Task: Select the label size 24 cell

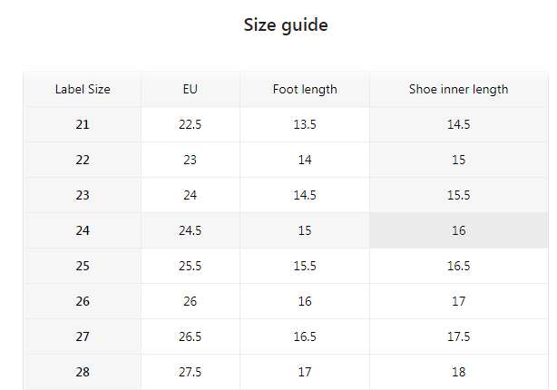Action: click(x=83, y=230)
